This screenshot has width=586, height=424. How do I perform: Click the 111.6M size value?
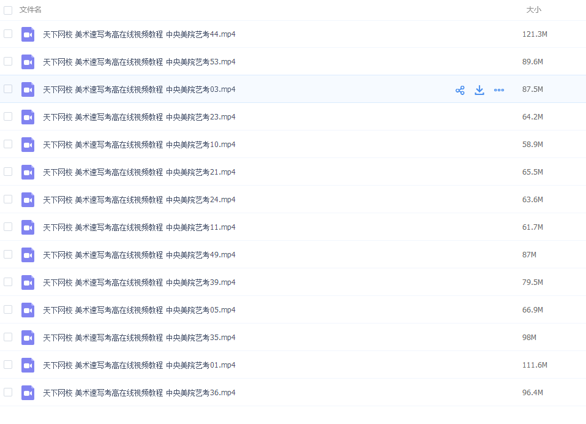535,365
